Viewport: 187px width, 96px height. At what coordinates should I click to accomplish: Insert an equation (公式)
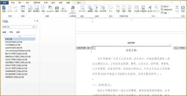click(x=177, y=9)
